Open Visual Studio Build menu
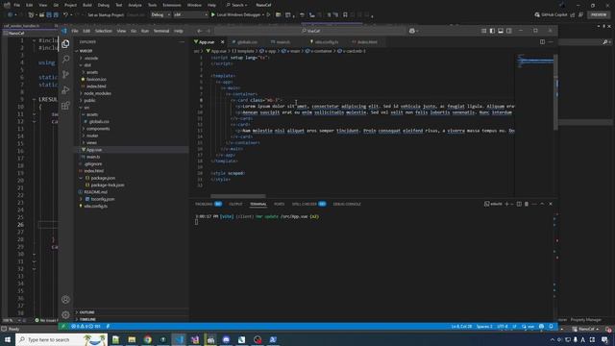This screenshot has width=615, height=346. [87, 5]
